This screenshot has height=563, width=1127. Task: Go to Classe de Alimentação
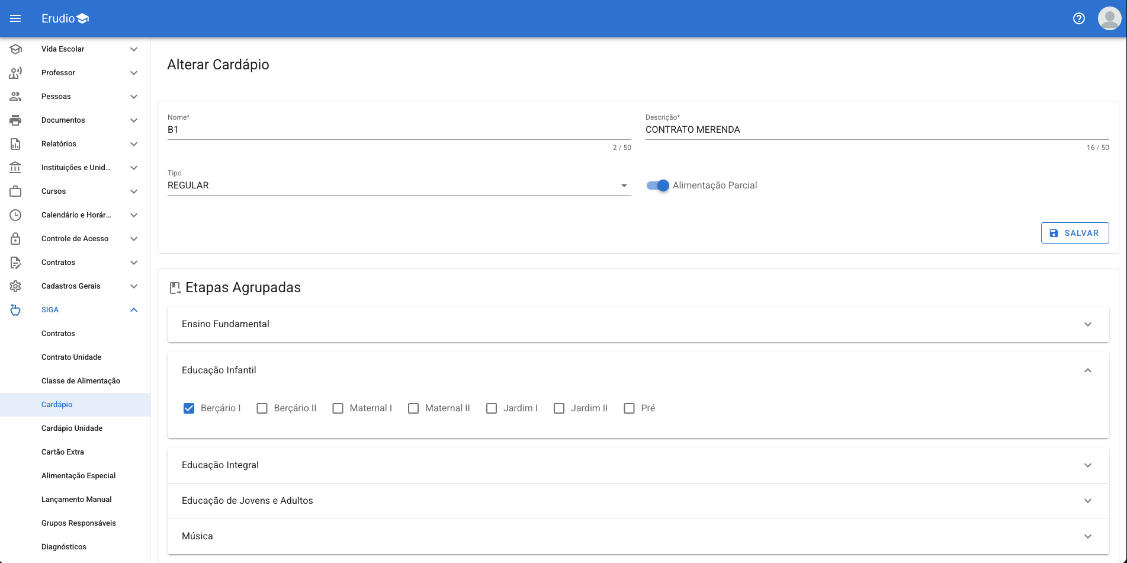coord(81,381)
